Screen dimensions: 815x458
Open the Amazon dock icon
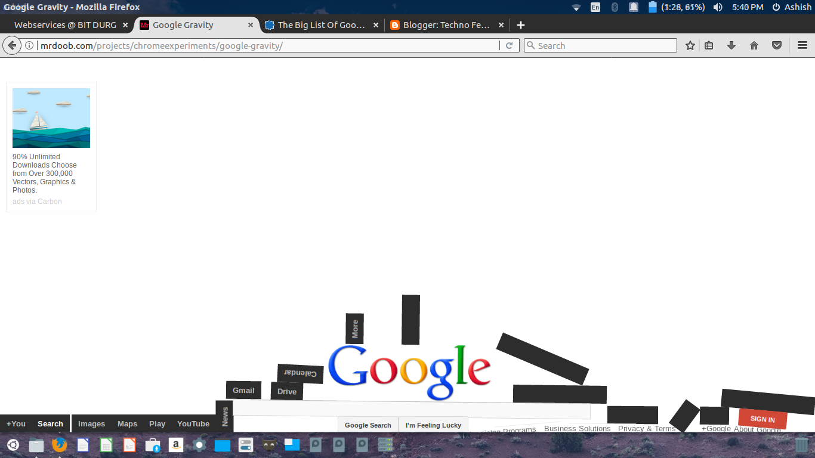click(175, 445)
